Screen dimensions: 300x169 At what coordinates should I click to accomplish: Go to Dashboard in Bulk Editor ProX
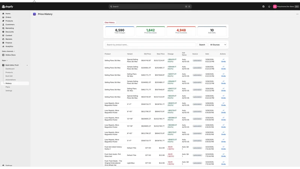click(x=10, y=69)
